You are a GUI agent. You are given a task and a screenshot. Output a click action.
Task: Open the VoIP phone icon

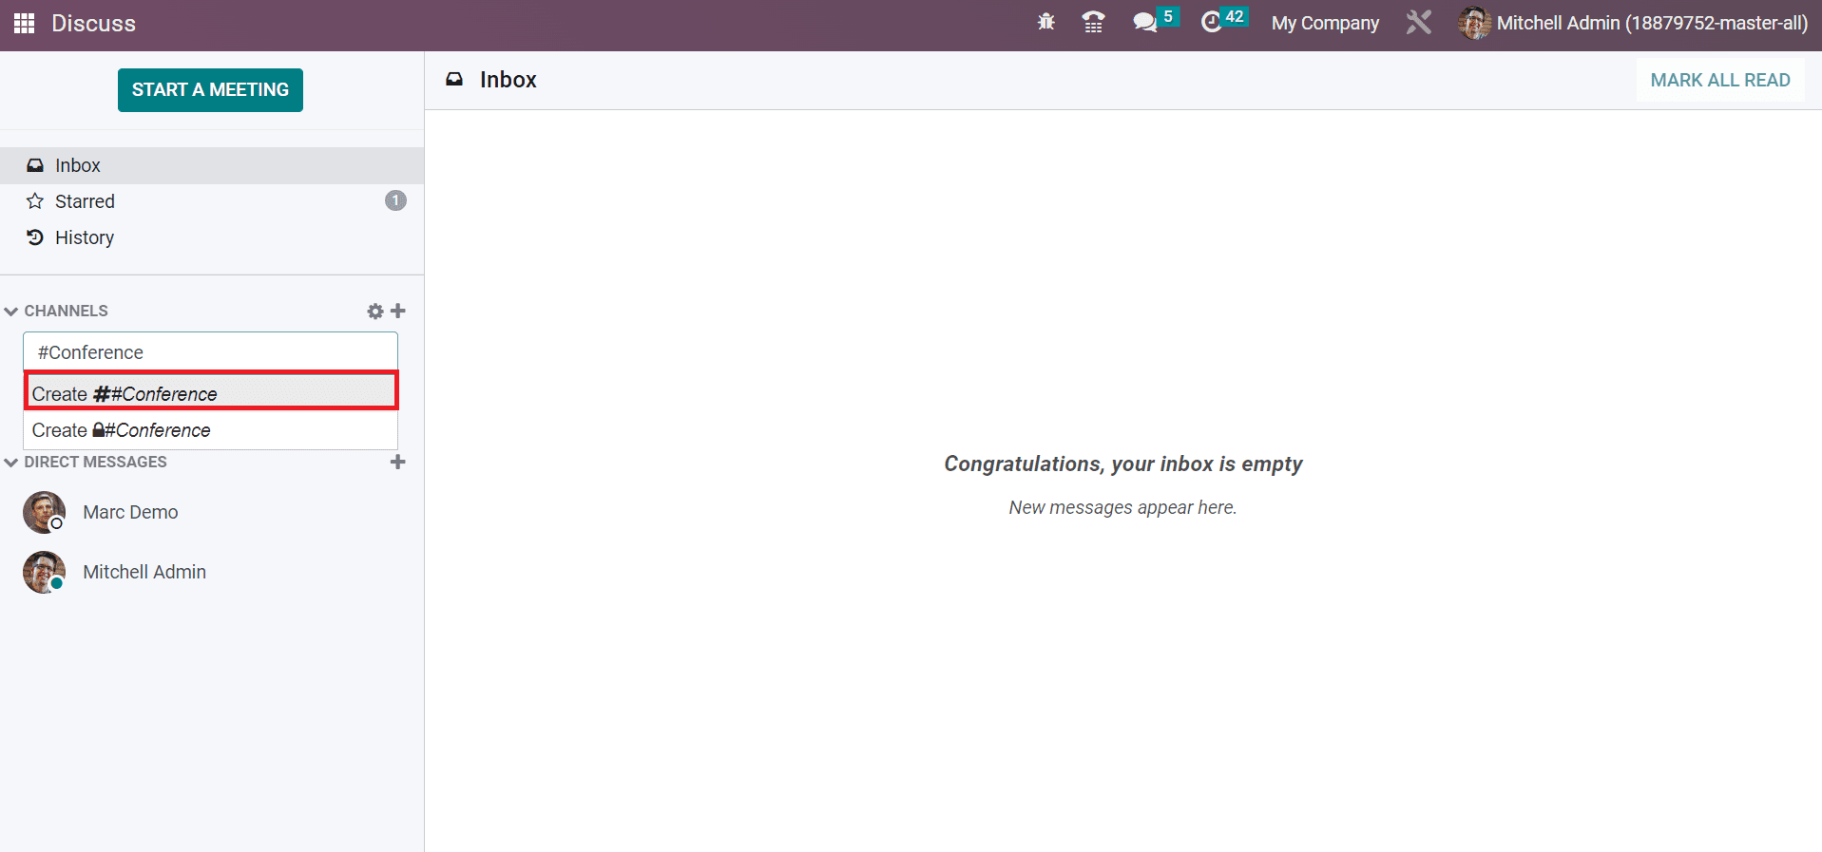coord(1093,22)
